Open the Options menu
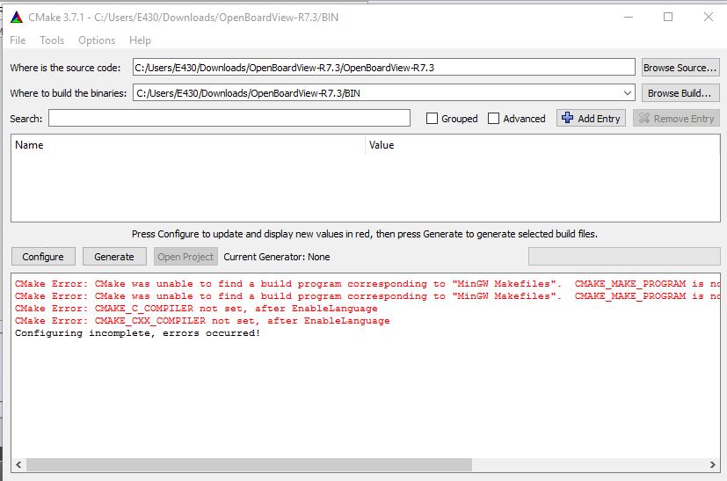The width and height of the screenshot is (727, 481). tap(97, 40)
